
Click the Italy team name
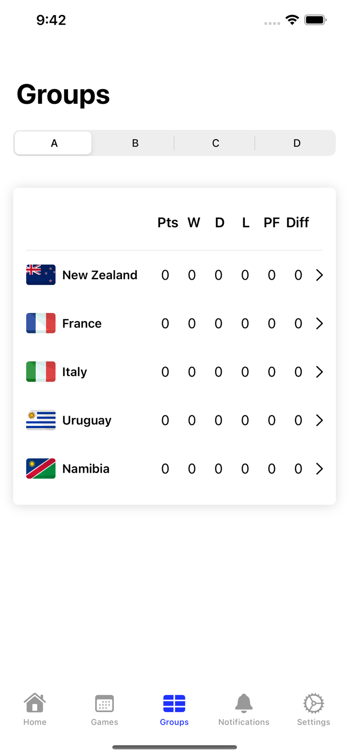[75, 372]
